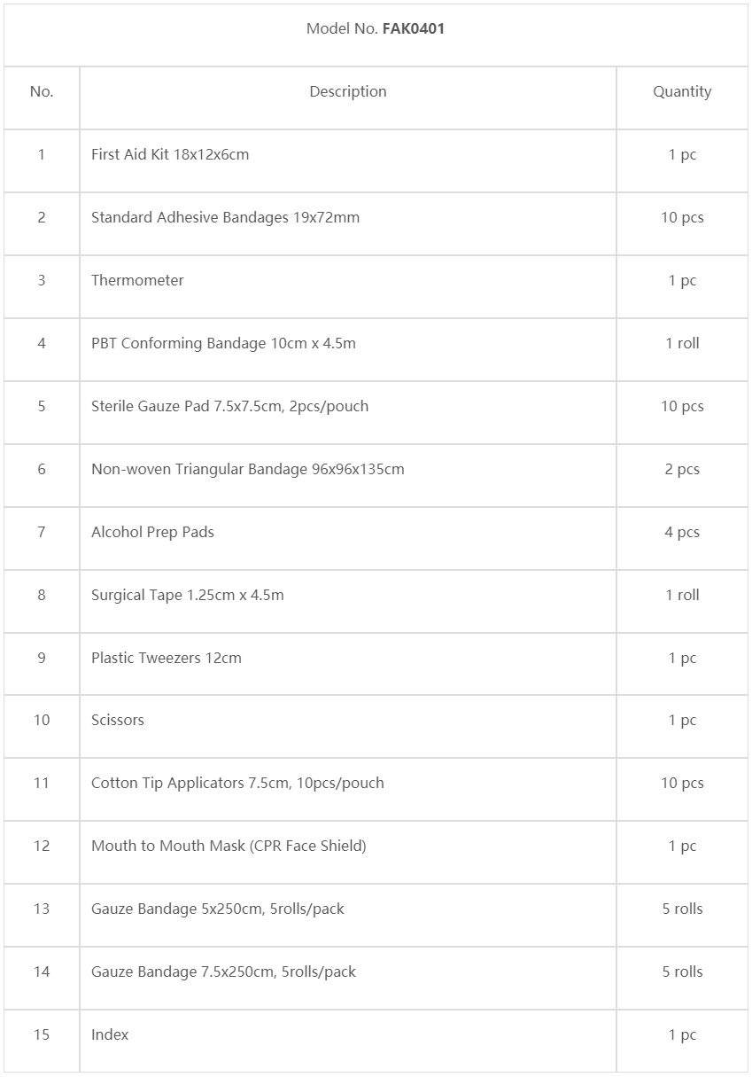Screen dimensions: 752x1077
Task: Click Surgical Tape 1.25cm x 4.5m entry
Action: (x=188, y=595)
